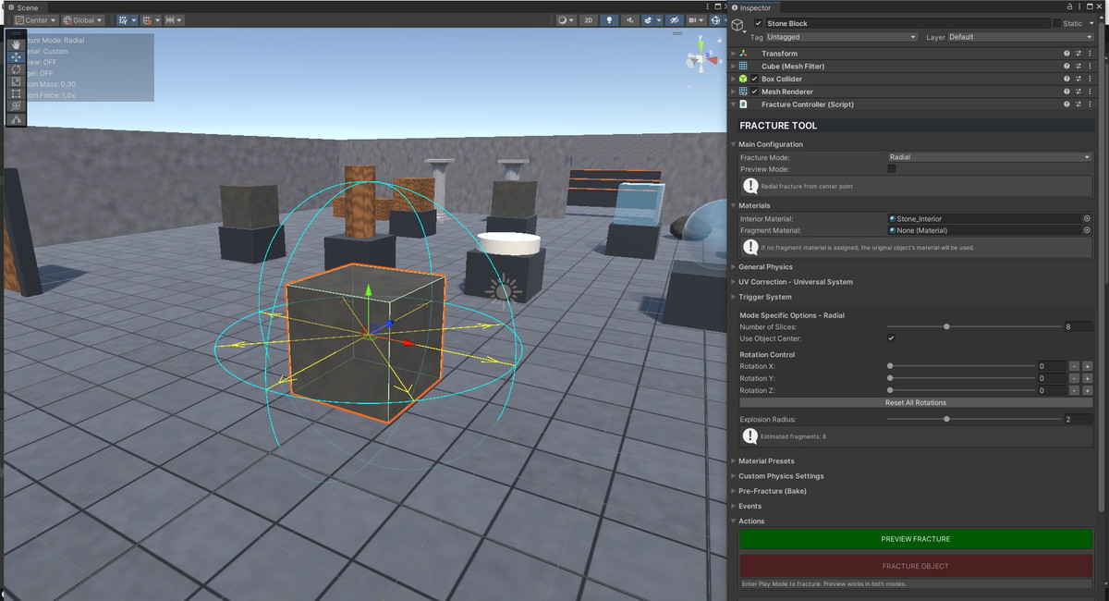Open the Gizmos globe icon
The height and width of the screenshot is (601, 1109).
[716, 19]
